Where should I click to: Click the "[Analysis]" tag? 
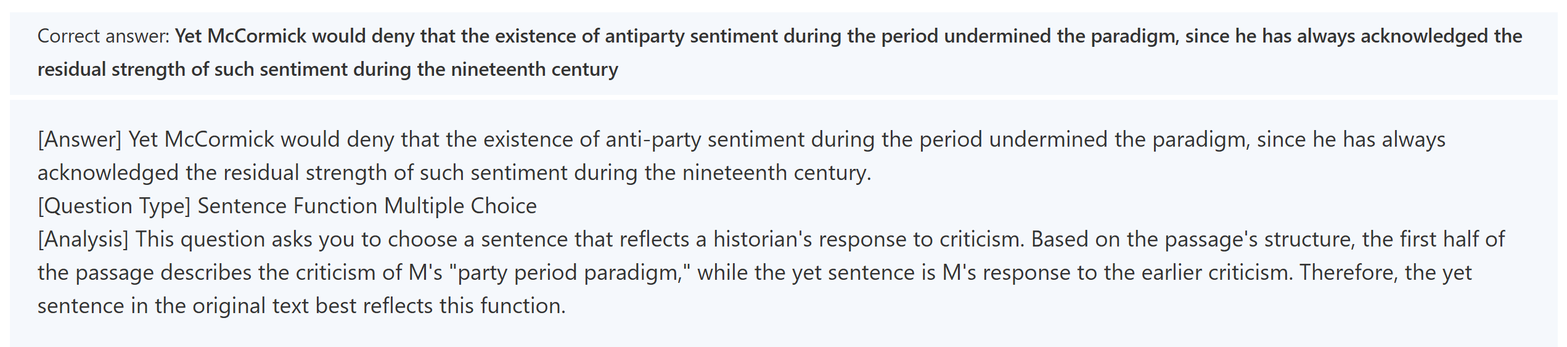point(83,240)
